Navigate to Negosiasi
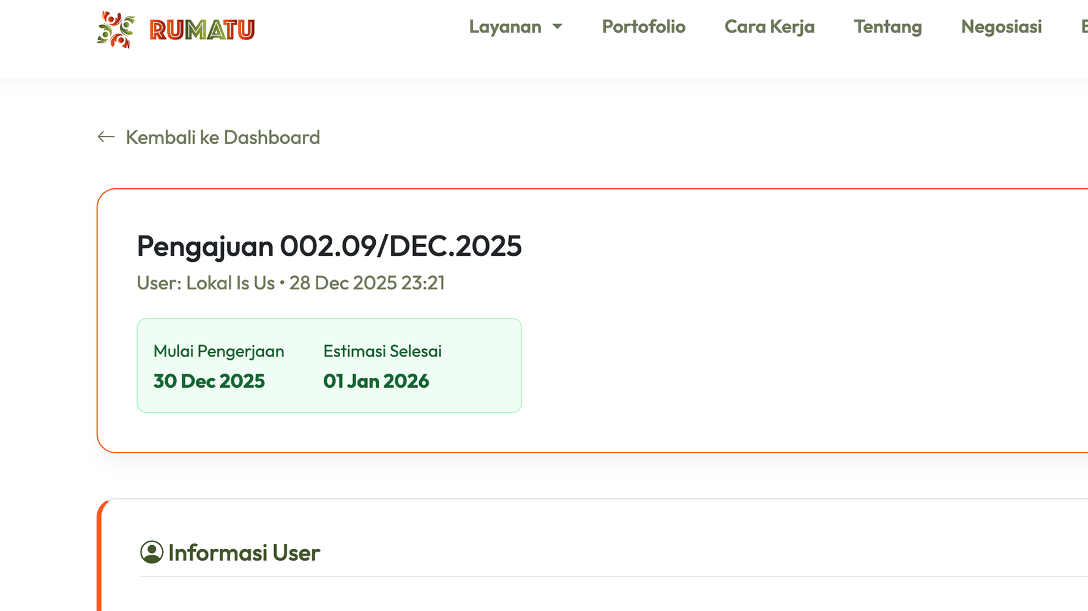This screenshot has height=611, width=1088. coord(1001,27)
